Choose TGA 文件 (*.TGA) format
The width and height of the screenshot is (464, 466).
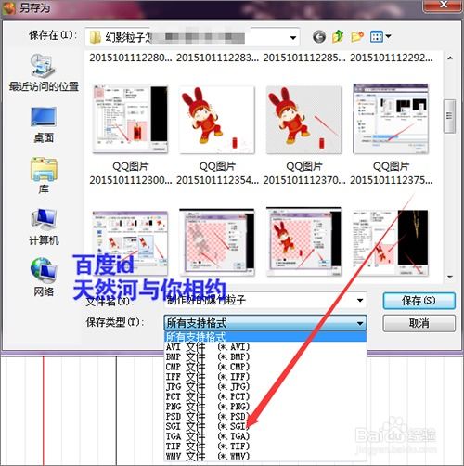tap(265, 436)
